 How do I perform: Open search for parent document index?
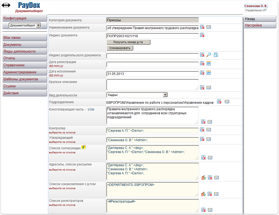[x=209, y=55]
